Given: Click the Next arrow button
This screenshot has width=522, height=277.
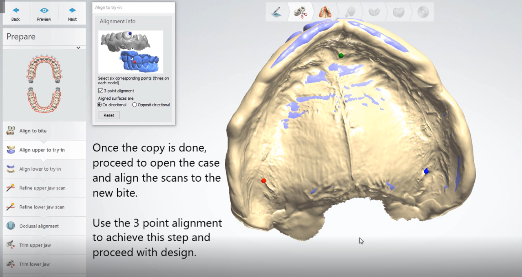Looking at the screenshot, I should click(x=72, y=13).
